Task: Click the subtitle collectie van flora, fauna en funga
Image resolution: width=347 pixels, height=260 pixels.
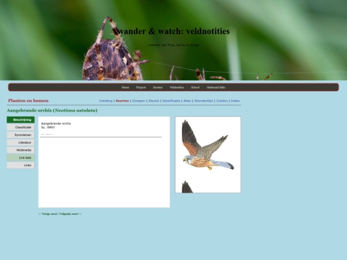Action: click(x=173, y=45)
